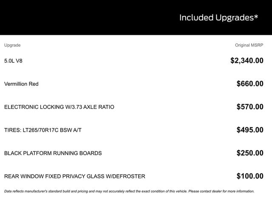The width and height of the screenshot is (272, 204).
Task: Click the 5.0L V8 upgrade name
Action: point(13,61)
